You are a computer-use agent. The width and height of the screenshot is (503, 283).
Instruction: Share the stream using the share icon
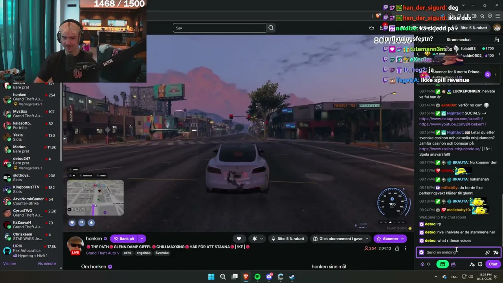point(397,248)
